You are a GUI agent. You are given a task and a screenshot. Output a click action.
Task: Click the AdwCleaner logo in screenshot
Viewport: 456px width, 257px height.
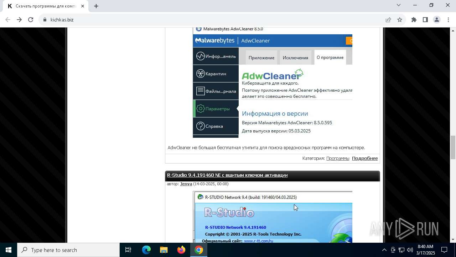click(273, 75)
